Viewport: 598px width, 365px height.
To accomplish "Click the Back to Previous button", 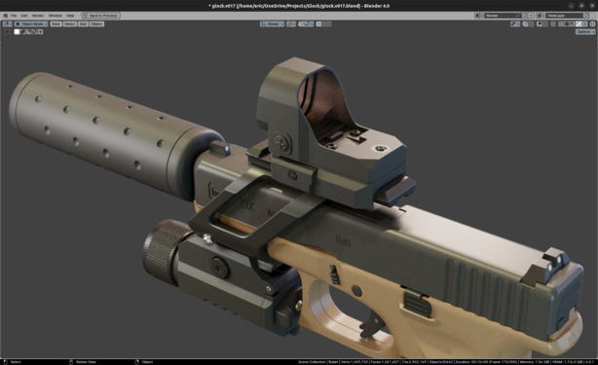I will point(101,16).
